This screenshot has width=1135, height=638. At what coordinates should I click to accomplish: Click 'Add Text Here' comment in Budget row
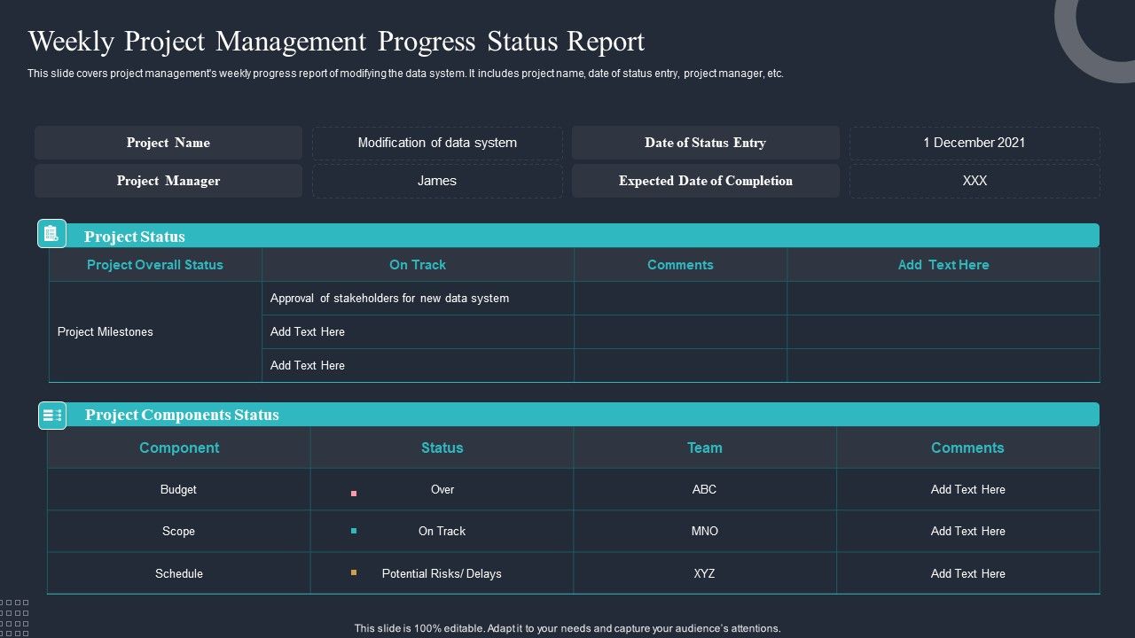click(x=968, y=489)
